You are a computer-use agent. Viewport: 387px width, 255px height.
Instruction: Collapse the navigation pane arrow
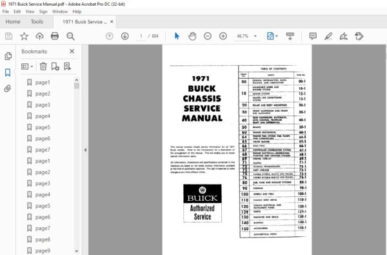85,150
